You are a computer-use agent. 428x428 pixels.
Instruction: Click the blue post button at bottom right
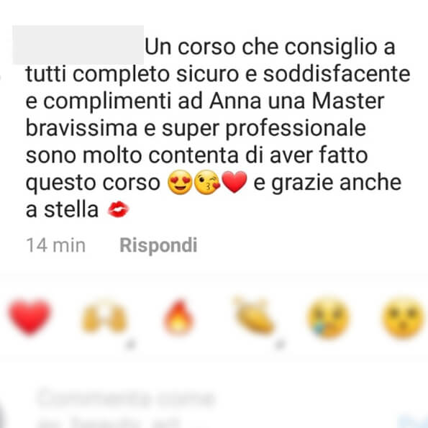pos(413,422)
